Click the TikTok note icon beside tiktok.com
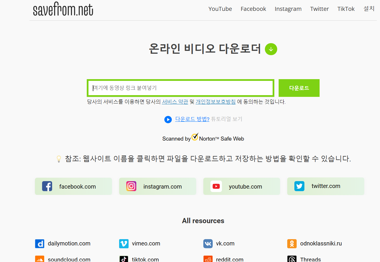Image resolution: width=380 pixels, height=262 pixels. point(124,259)
